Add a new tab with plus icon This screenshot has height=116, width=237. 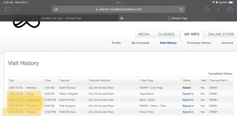(x=218, y=9)
